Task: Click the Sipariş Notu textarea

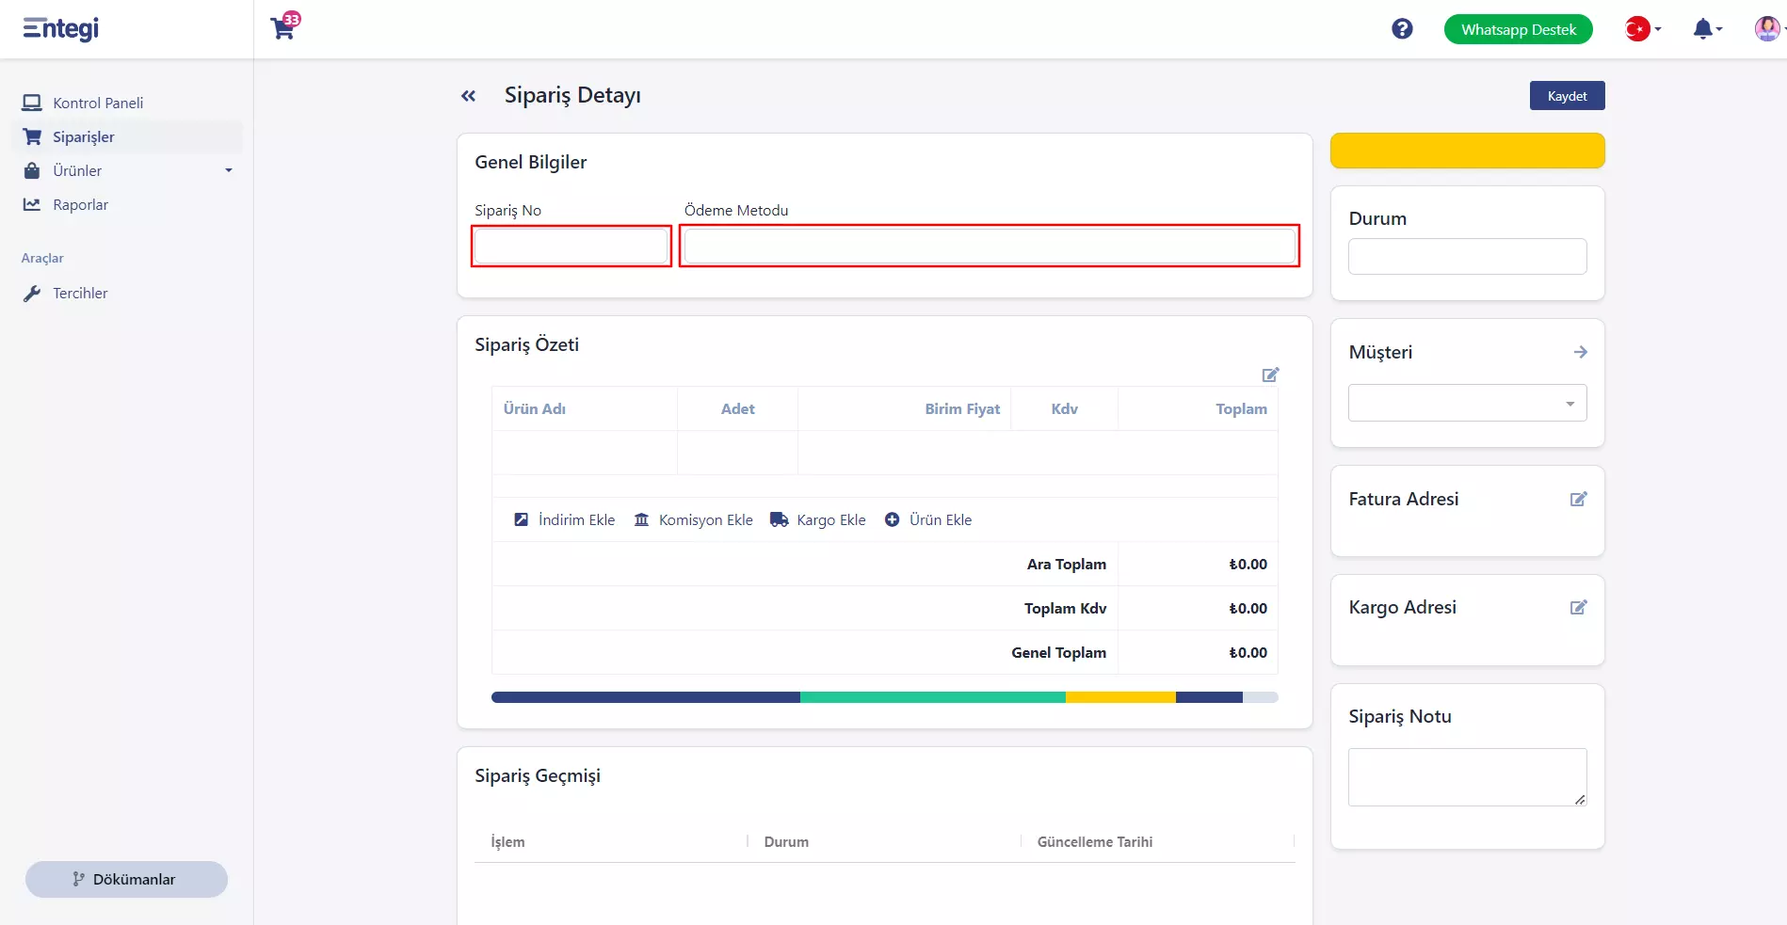Action: (x=1467, y=777)
